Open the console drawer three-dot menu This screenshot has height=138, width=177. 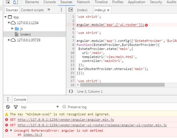click(8, 99)
